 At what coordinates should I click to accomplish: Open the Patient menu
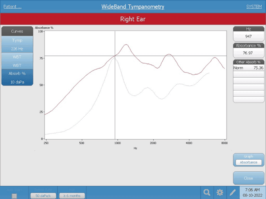13,7
